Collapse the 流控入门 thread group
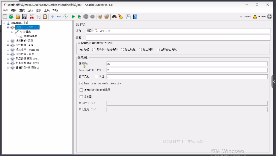 (x=8, y=27)
